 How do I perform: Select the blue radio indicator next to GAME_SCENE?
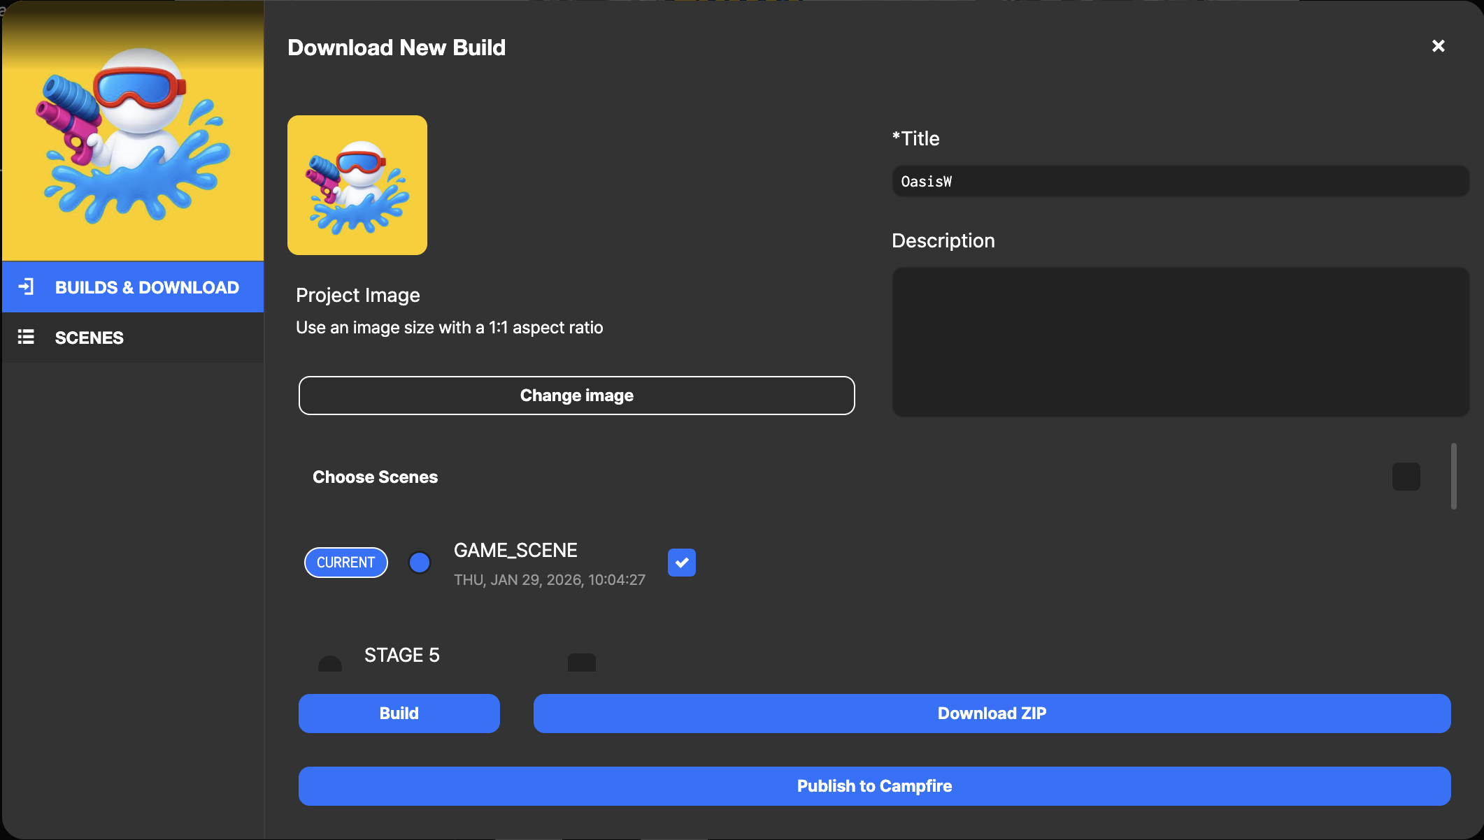click(x=420, y=563)
